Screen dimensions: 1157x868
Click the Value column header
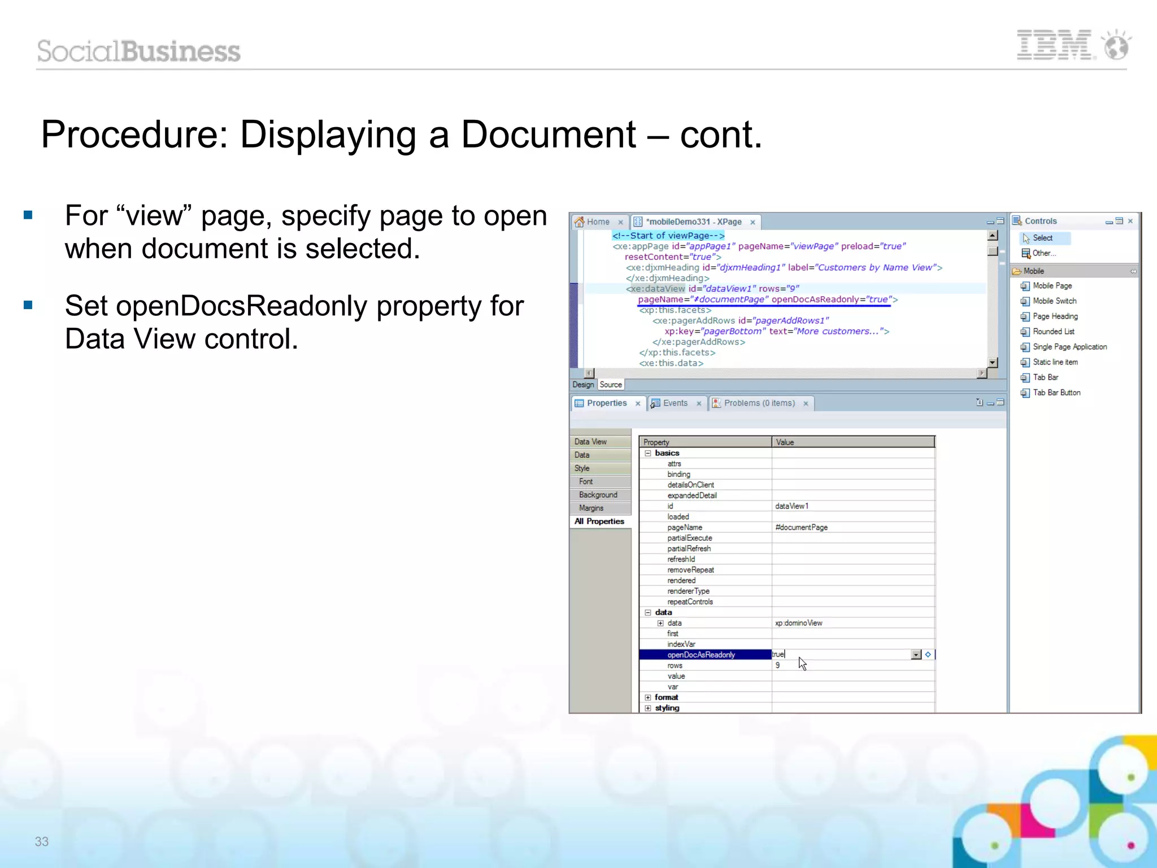853,442
